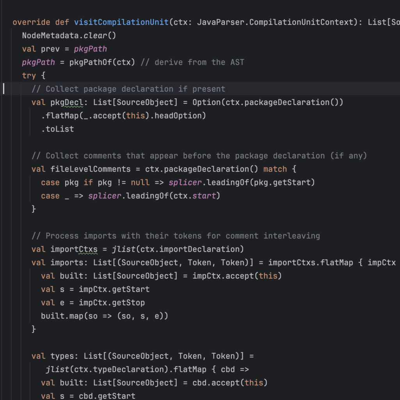Click the built.map(so => (so, s, e)) expression
Image resolution: width=400 pixels, height=400 pixels.
click(x=105, y=316)
